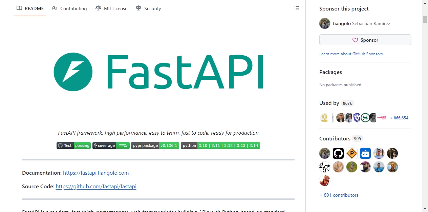Click the orange diamond P contributor avatar
This screenshot has height=212, width=428.
point(352,153)
